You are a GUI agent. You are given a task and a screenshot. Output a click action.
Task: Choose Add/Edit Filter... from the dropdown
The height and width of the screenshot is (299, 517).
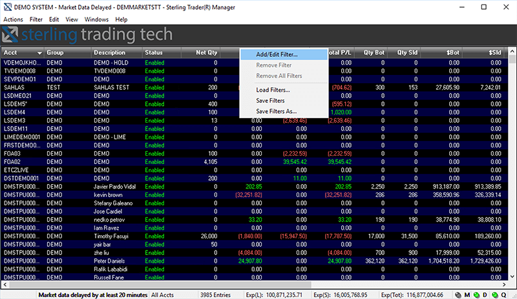[284, 54]
